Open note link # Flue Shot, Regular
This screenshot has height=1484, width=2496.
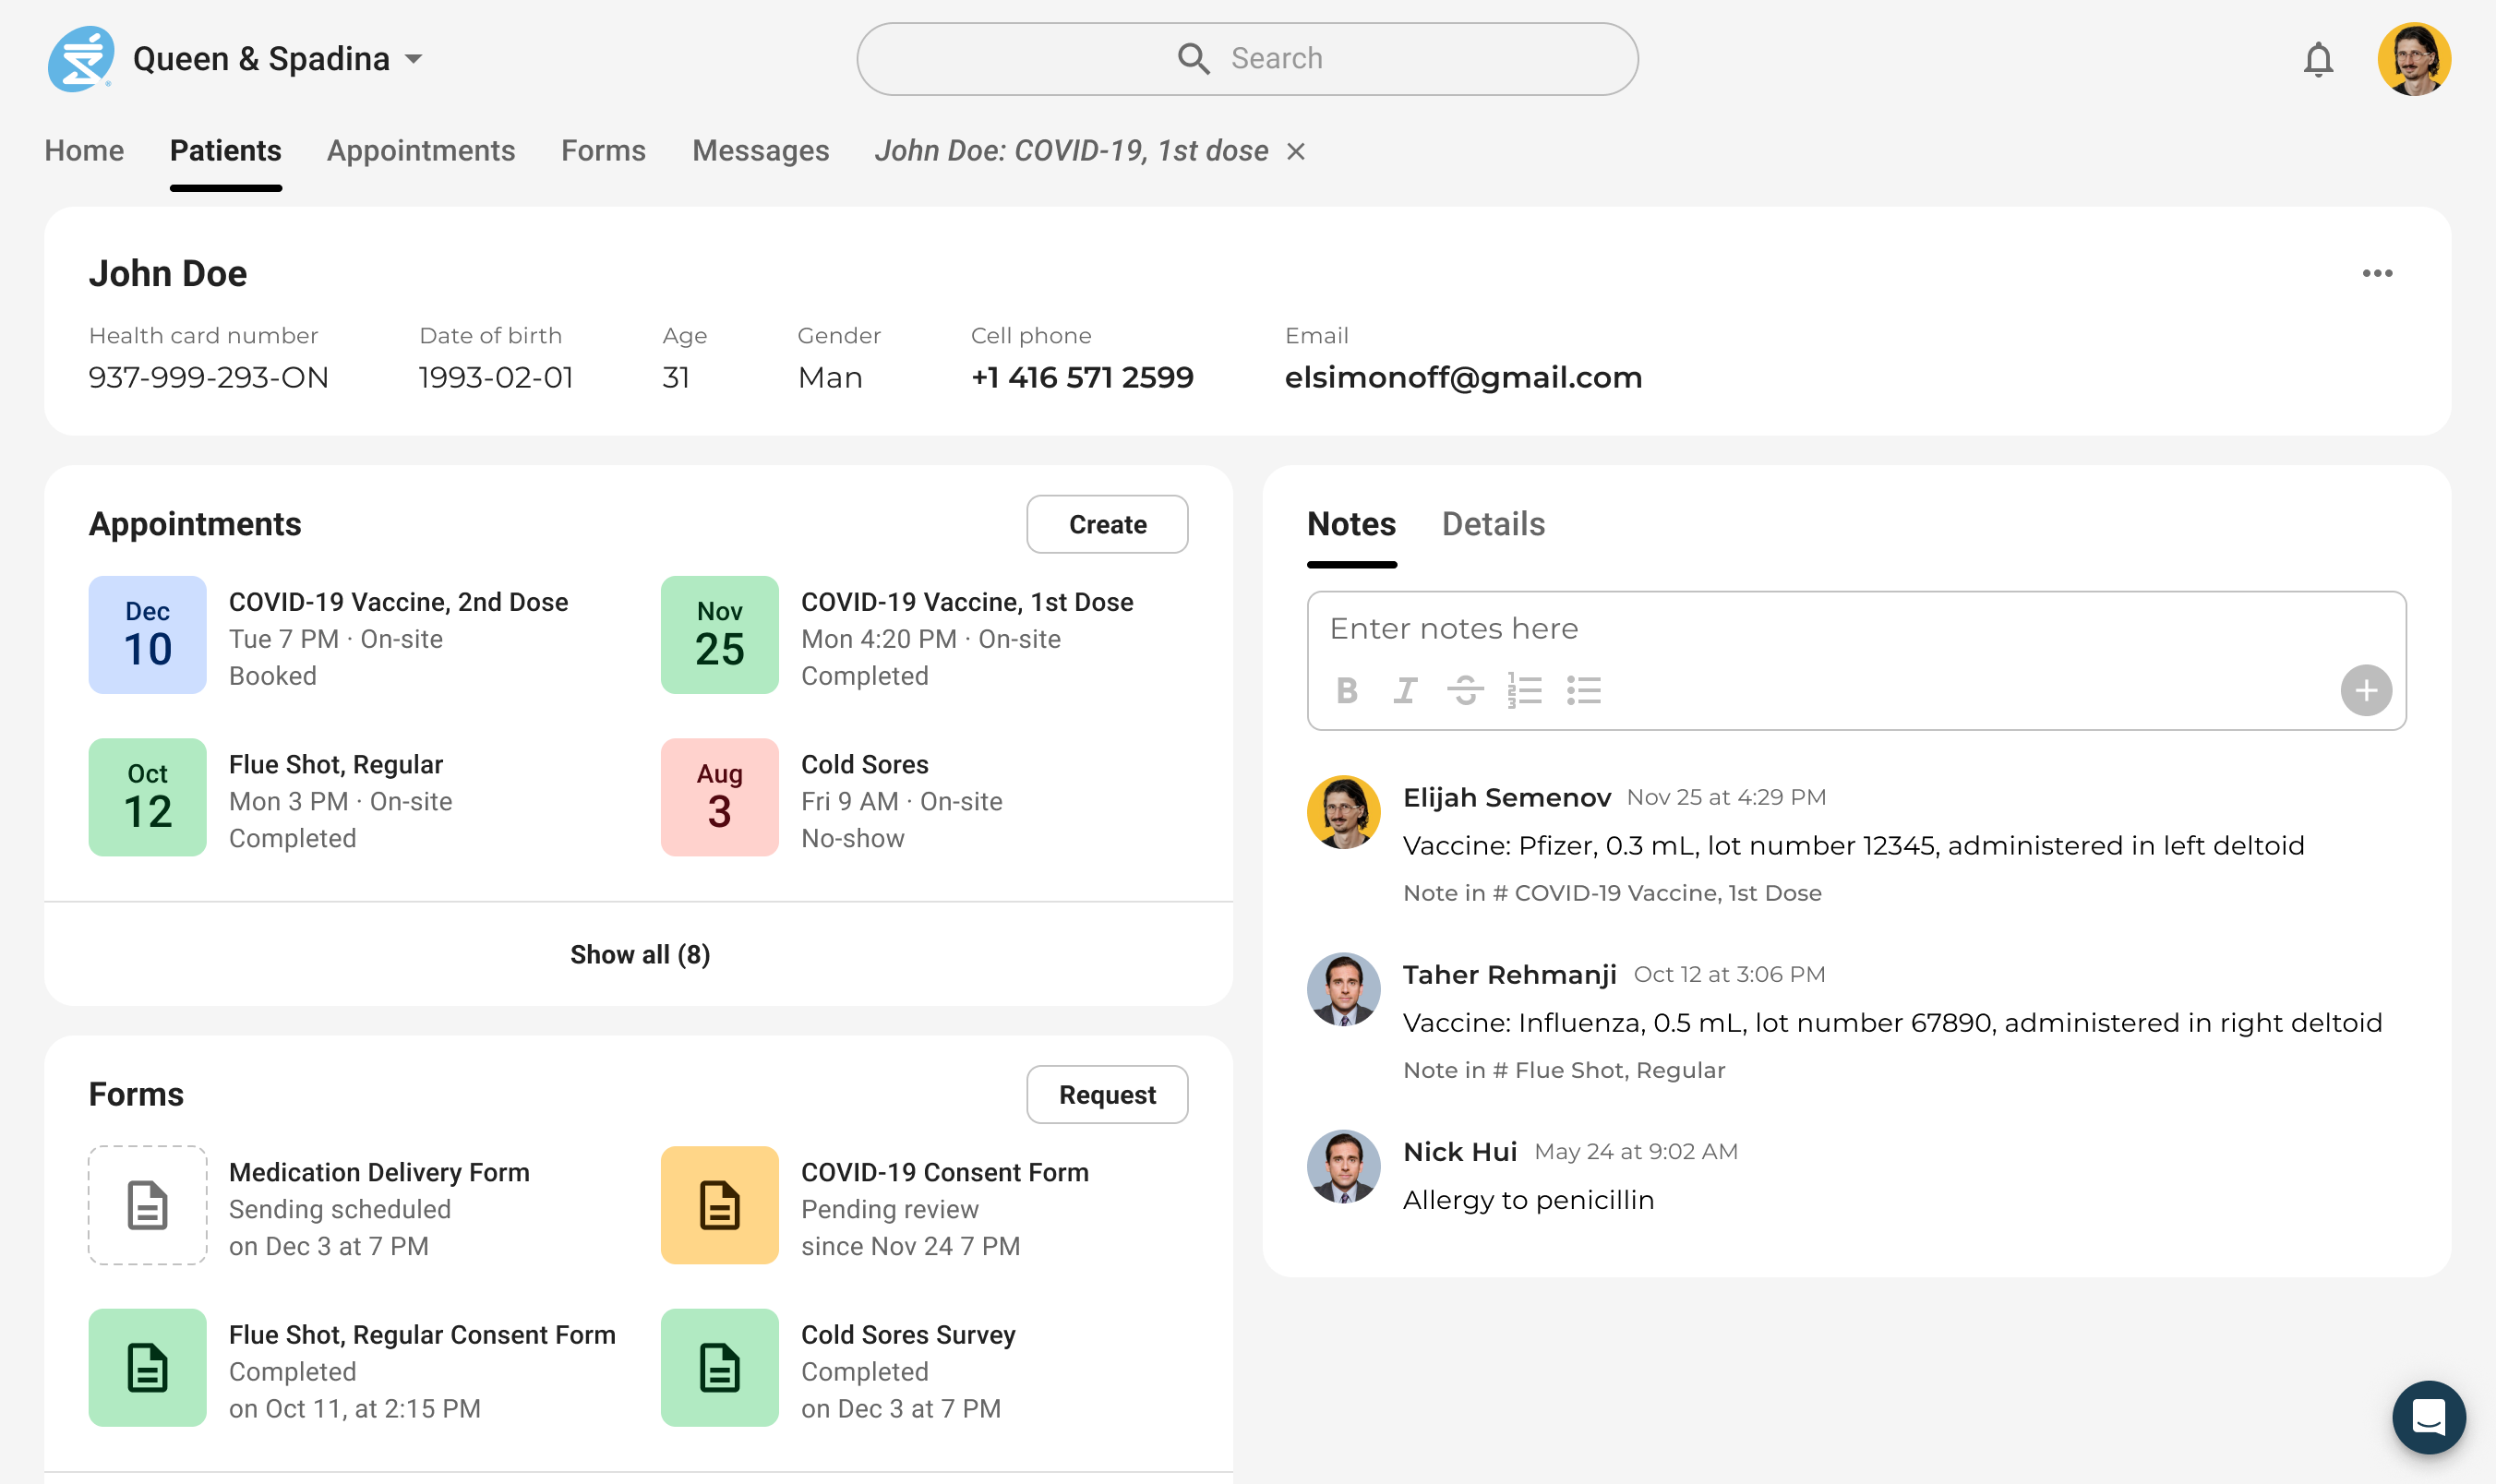click(x=1609, y=1070)
